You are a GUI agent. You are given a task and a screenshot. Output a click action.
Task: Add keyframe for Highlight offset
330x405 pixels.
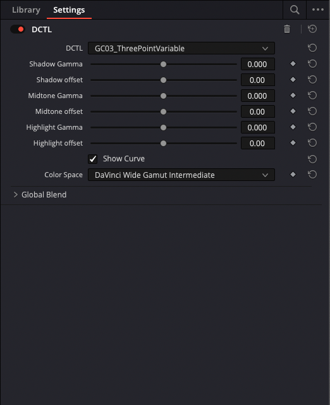click(293, 143)
